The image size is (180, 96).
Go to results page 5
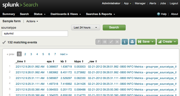(x=43, y=54)
